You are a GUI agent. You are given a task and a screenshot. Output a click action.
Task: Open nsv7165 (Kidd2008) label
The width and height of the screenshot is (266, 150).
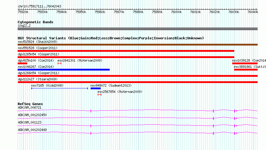47,85
